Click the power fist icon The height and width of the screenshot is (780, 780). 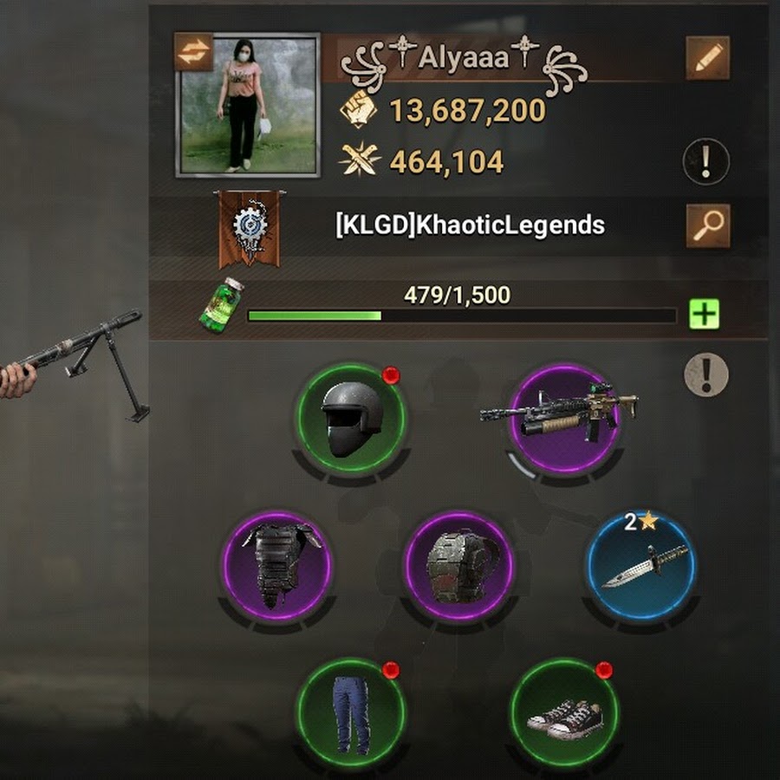pyautogui.click(x=358, y=109)
